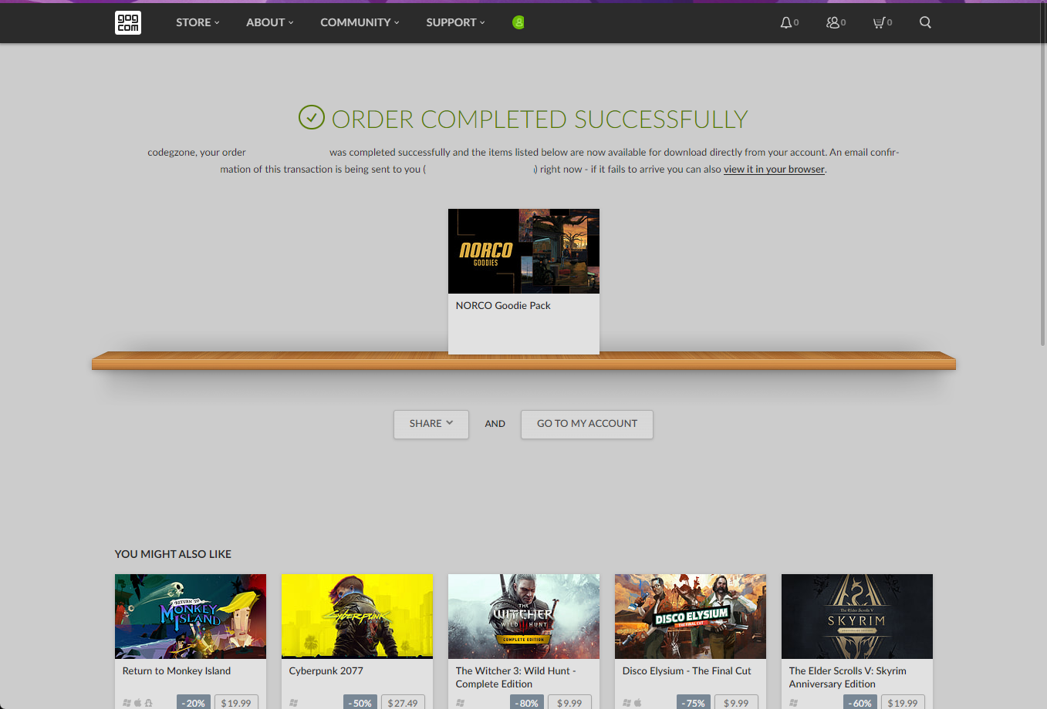Screen dimensions: 1047x709
Task: Click GO TO MY ACCOUNT button
Action: [x=587, y=424]
